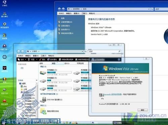
Task: Open My Sharing Folders icon
Action: (43, 111)
